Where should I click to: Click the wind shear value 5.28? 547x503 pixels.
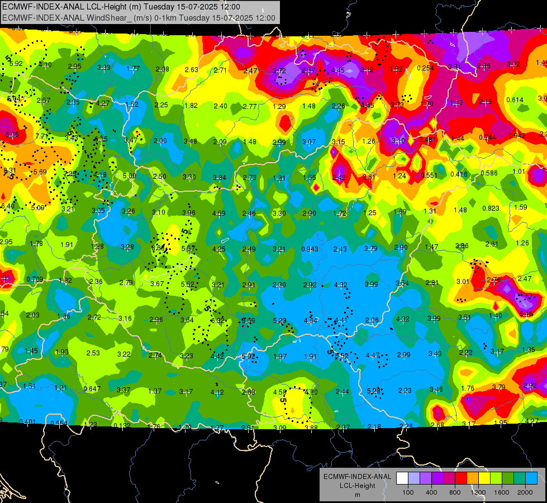point(374,391)
